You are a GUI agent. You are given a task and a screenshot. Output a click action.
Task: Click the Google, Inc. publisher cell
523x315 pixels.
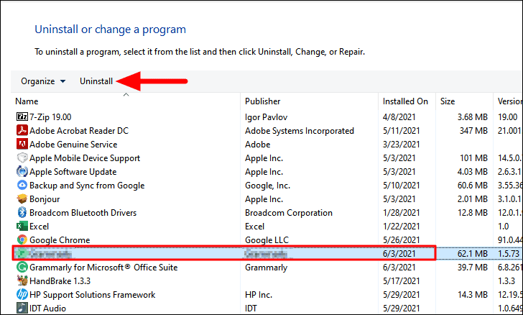(267, 186)
